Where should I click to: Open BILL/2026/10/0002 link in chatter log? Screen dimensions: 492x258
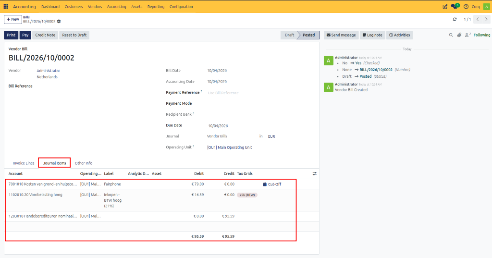[376, 70]
